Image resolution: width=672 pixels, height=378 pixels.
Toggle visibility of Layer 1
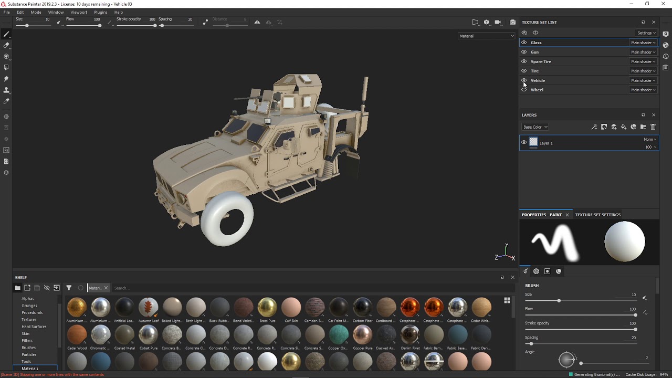click(524, 142)
